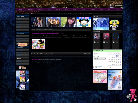Open the girl with glasses thumbnail
138x103 pixels.
click(68, 22)
